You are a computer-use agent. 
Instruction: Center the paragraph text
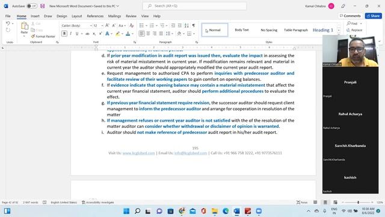[148, 34]
